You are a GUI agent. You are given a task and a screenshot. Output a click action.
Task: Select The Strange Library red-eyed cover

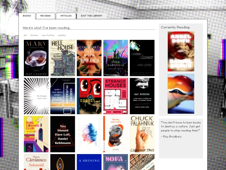[89, 96]
